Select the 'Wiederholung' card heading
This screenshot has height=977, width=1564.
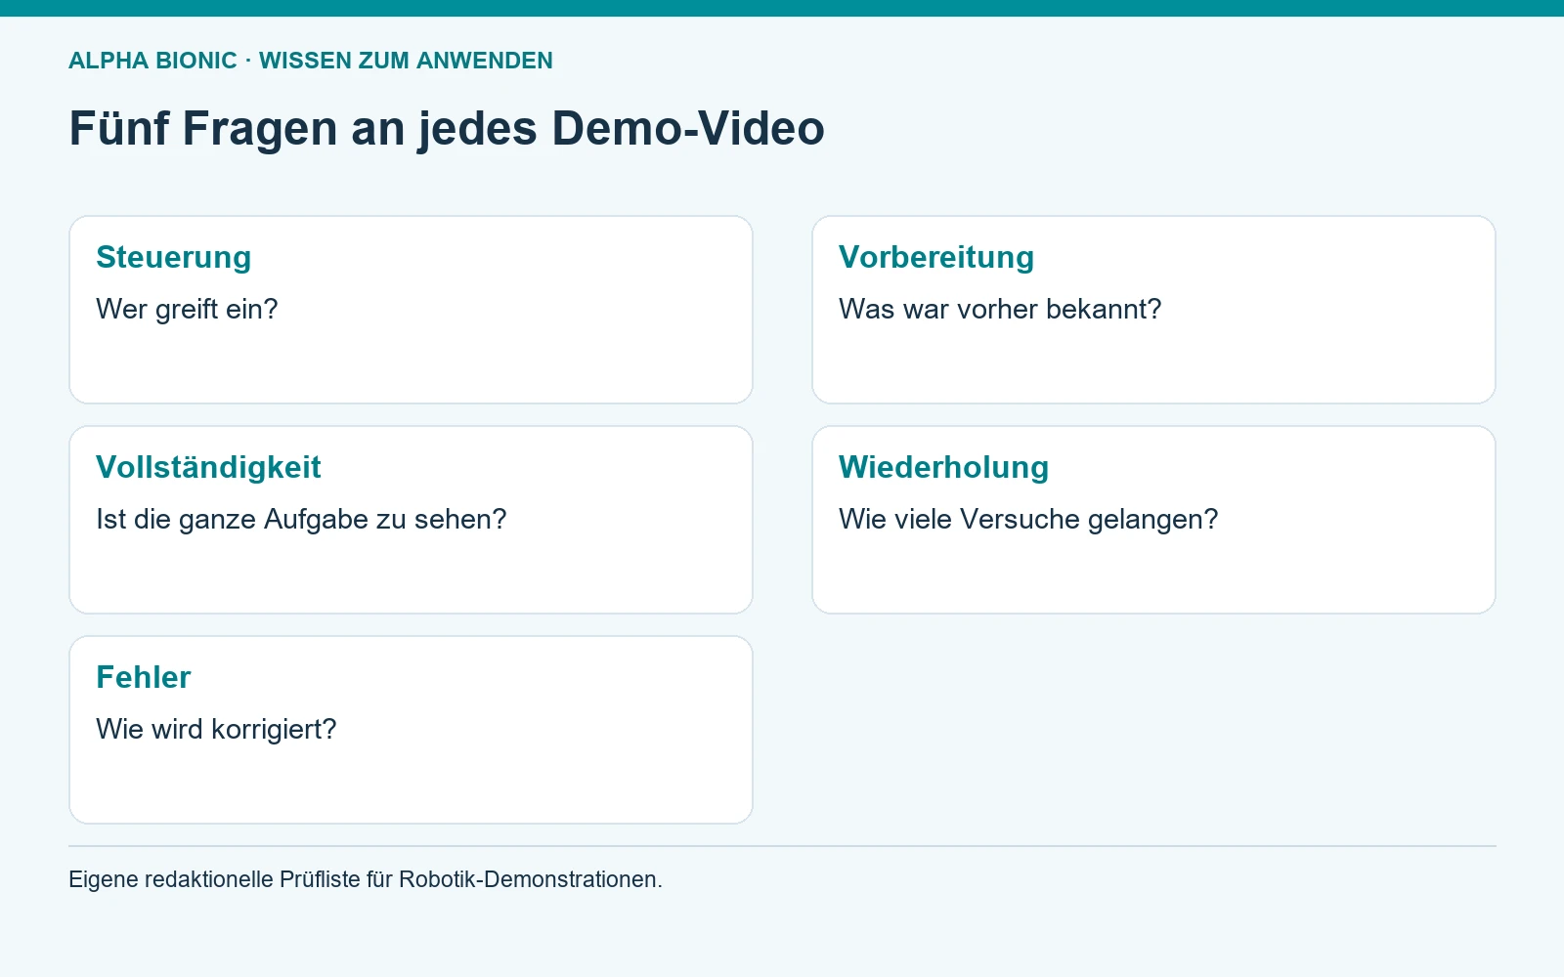coord(943,467)
